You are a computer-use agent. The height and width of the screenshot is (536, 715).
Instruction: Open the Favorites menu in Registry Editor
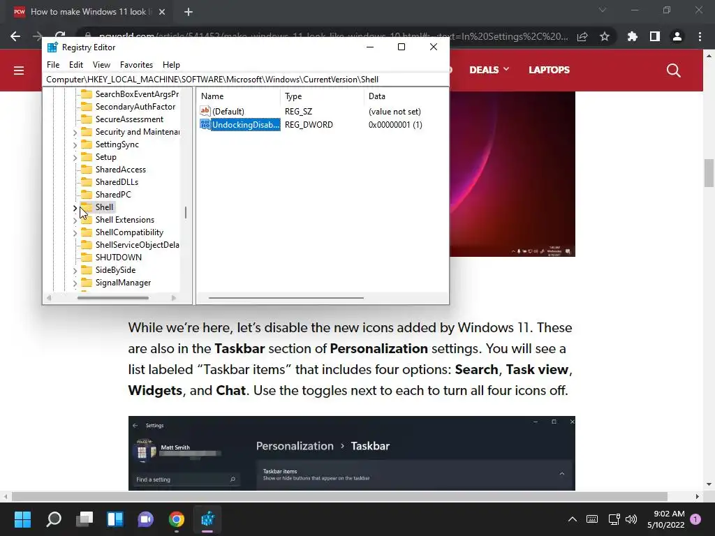pyautogui.click(x=136, y=65)
